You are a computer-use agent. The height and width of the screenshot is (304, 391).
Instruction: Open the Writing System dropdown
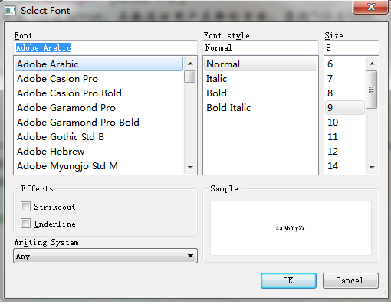click(x=105, y=256)
